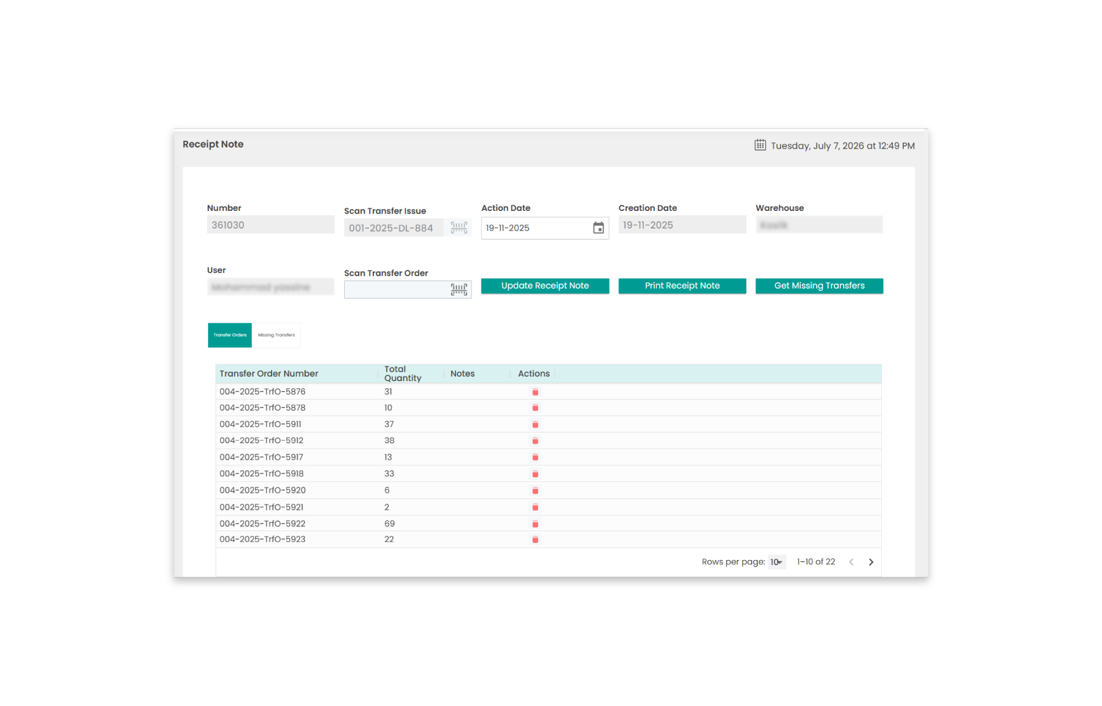Screen dimensions: 1102x706
Task: Delete transfer order 004-2025-TrfO-5878
Action: point(535,408)
